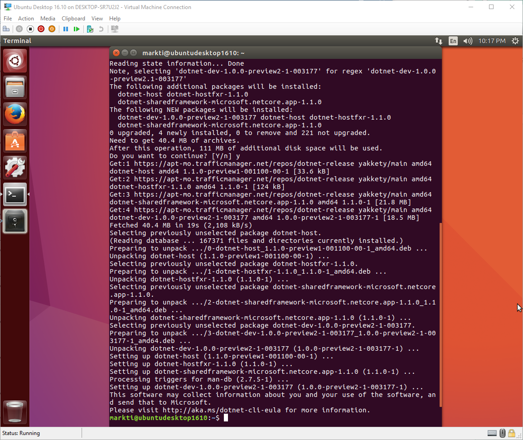Open the Ubuntu Dash search
This screenshot has height=440, width=523.
click(x=15, y=61)
